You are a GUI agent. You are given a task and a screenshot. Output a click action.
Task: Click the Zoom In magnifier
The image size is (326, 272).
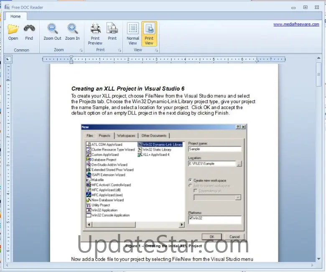(72, 32)
